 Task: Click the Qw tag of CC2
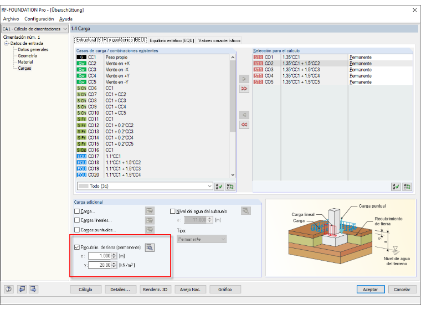(x=81, y=63)
